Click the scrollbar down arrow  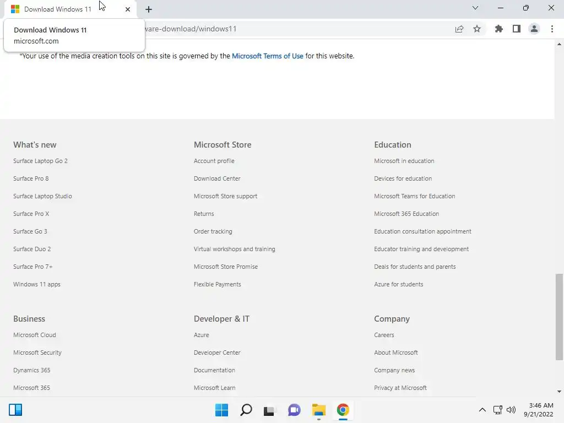tap(559, 392)
